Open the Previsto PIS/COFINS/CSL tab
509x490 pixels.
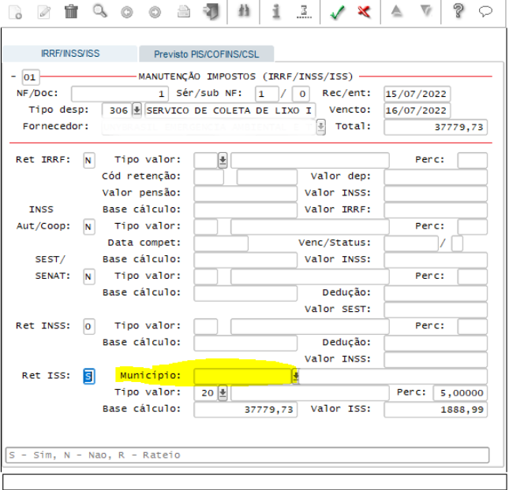(207, 54)
